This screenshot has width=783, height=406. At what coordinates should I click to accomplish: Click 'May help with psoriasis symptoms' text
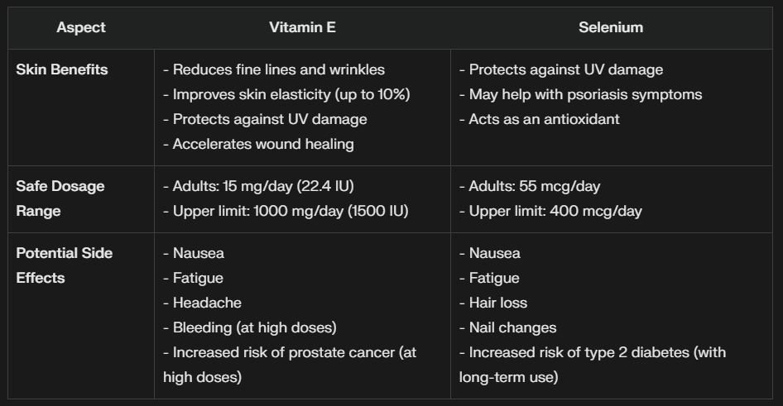coord(580,94)
